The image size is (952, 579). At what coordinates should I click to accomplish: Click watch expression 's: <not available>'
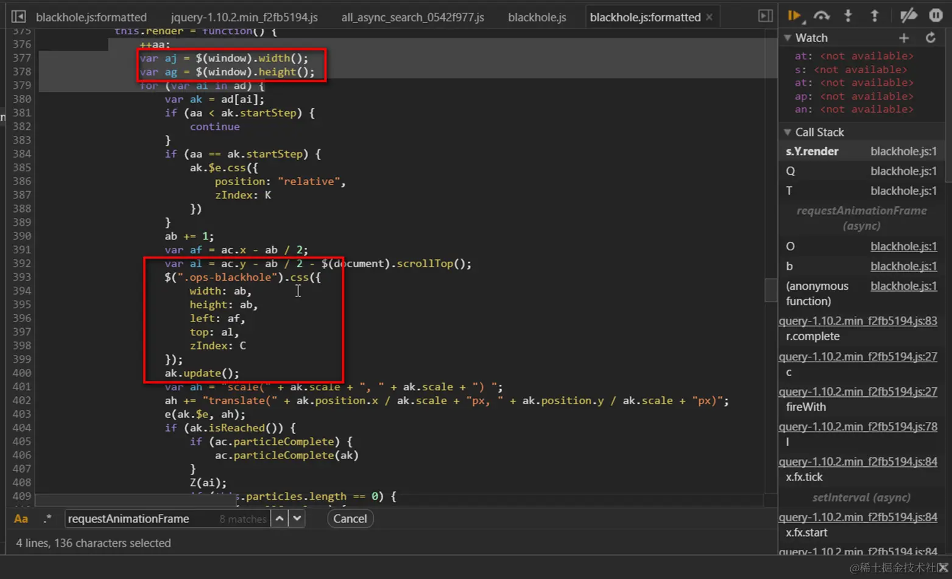coord(851,69)
